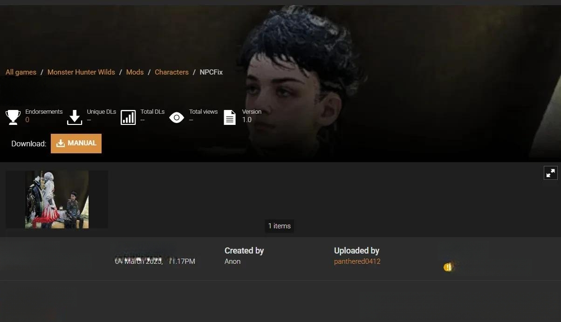Click the Total views eye icon
This screenshot has width=561, height=322.
pos(177,117)
